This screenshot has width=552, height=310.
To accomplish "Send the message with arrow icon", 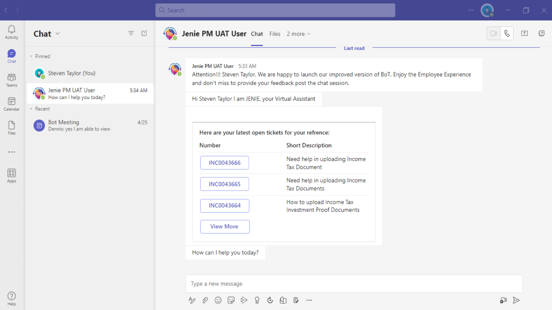I will click(x=516, y=300).
